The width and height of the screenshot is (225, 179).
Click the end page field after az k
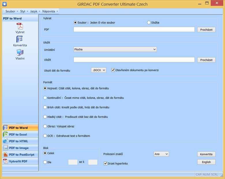pyautogui.click(x=93, y=162)
